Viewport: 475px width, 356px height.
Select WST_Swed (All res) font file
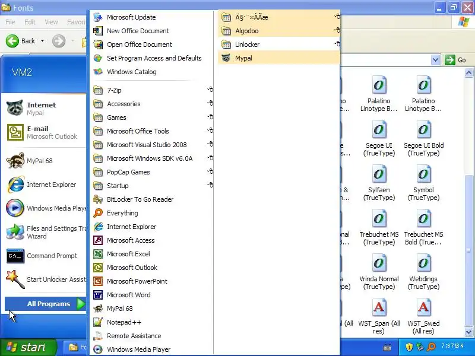coord(423,317)
